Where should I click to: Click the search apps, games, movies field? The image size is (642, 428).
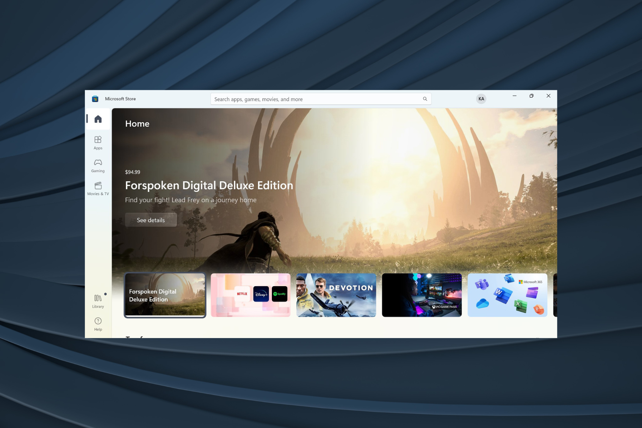pyautogui.click(x=321, y=99)
